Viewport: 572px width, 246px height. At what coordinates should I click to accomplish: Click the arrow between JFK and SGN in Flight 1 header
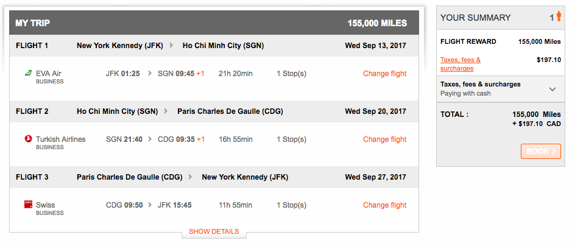[x=171, y=46]
